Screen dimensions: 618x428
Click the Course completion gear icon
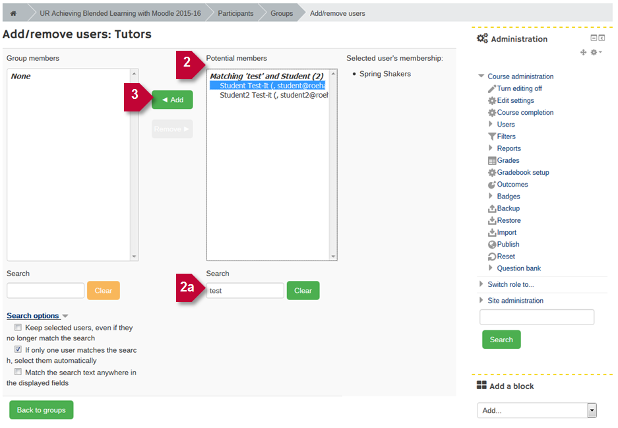click(x=492, y=113)
